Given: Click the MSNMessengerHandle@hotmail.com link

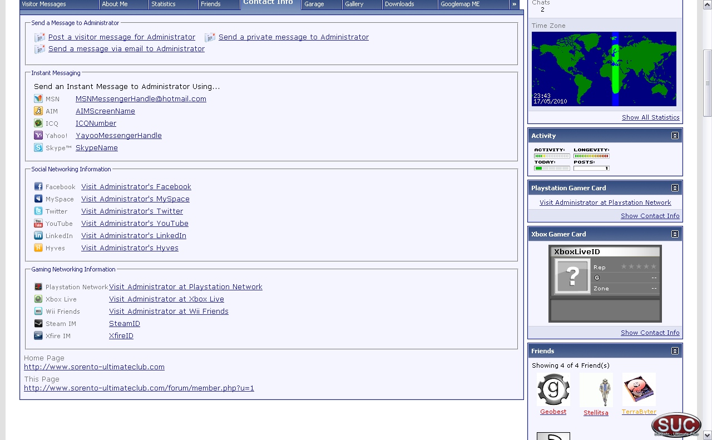Looking at the screenshot, I should [x=141, y=99].
